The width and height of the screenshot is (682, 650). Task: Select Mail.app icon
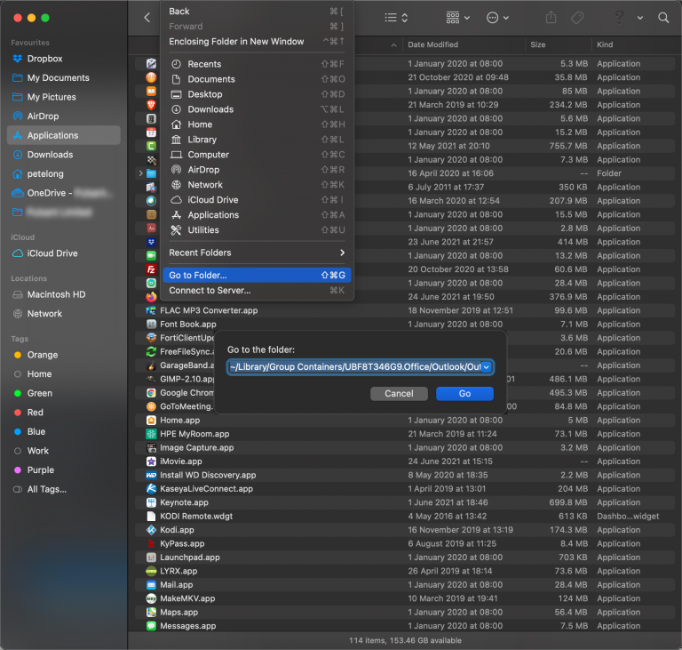click(151, 585)
